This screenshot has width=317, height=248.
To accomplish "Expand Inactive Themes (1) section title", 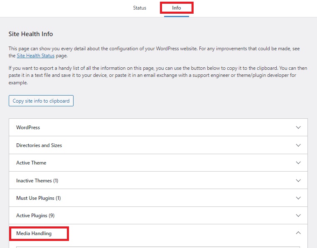I will pos(37,181).
